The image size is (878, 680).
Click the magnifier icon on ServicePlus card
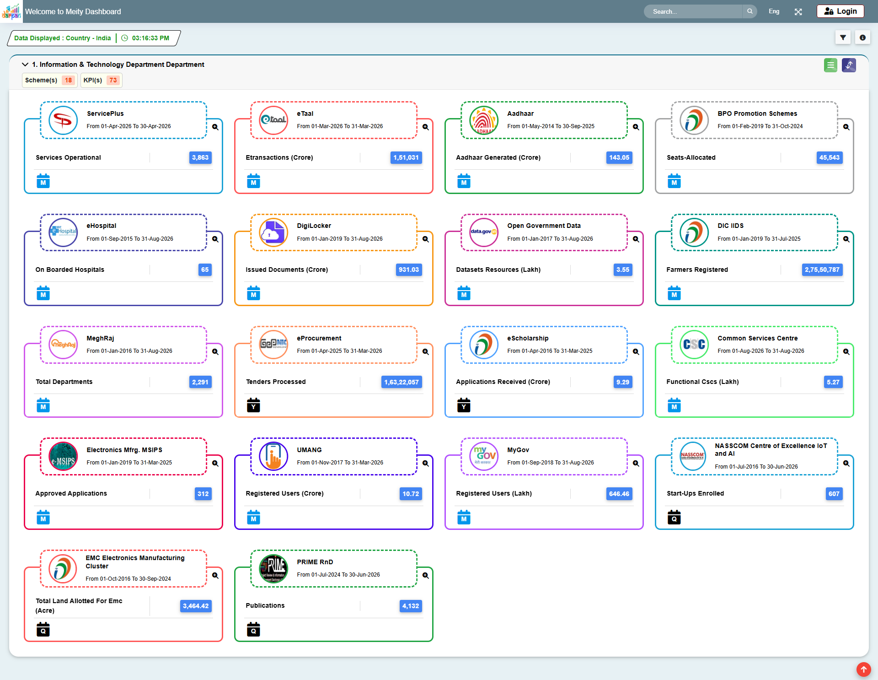pyautogui.click(x=215, y=127)
